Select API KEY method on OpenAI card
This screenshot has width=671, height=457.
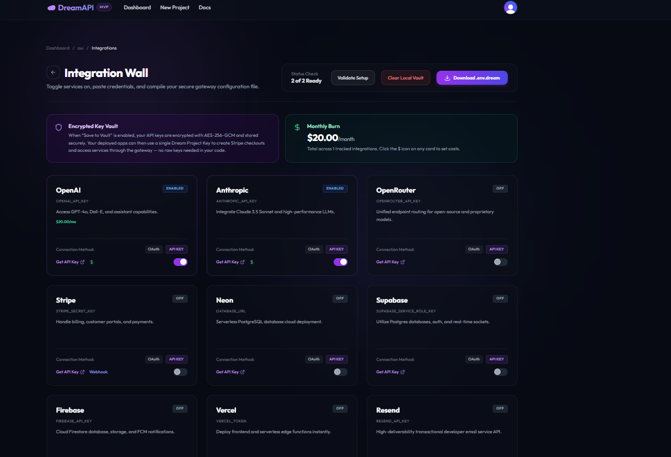click(x=177, y=249)
